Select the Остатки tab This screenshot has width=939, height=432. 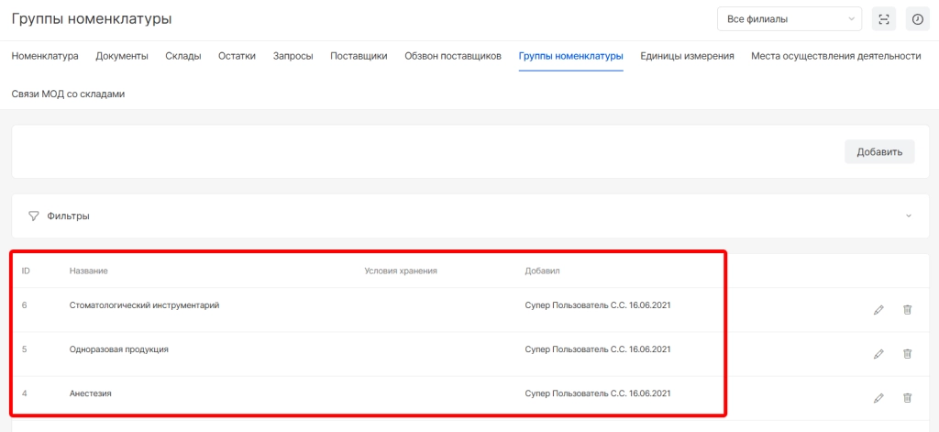point(237,56)
